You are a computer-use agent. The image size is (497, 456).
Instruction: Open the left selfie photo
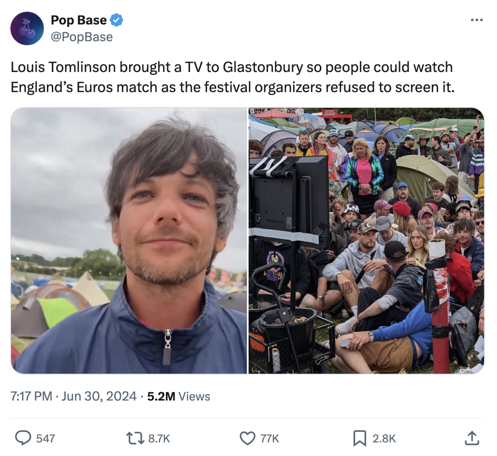point(128,240)
